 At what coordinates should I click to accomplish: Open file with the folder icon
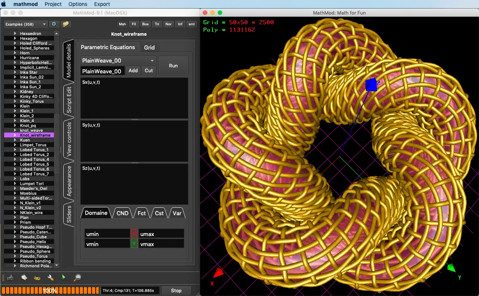[x=66, y=24]
